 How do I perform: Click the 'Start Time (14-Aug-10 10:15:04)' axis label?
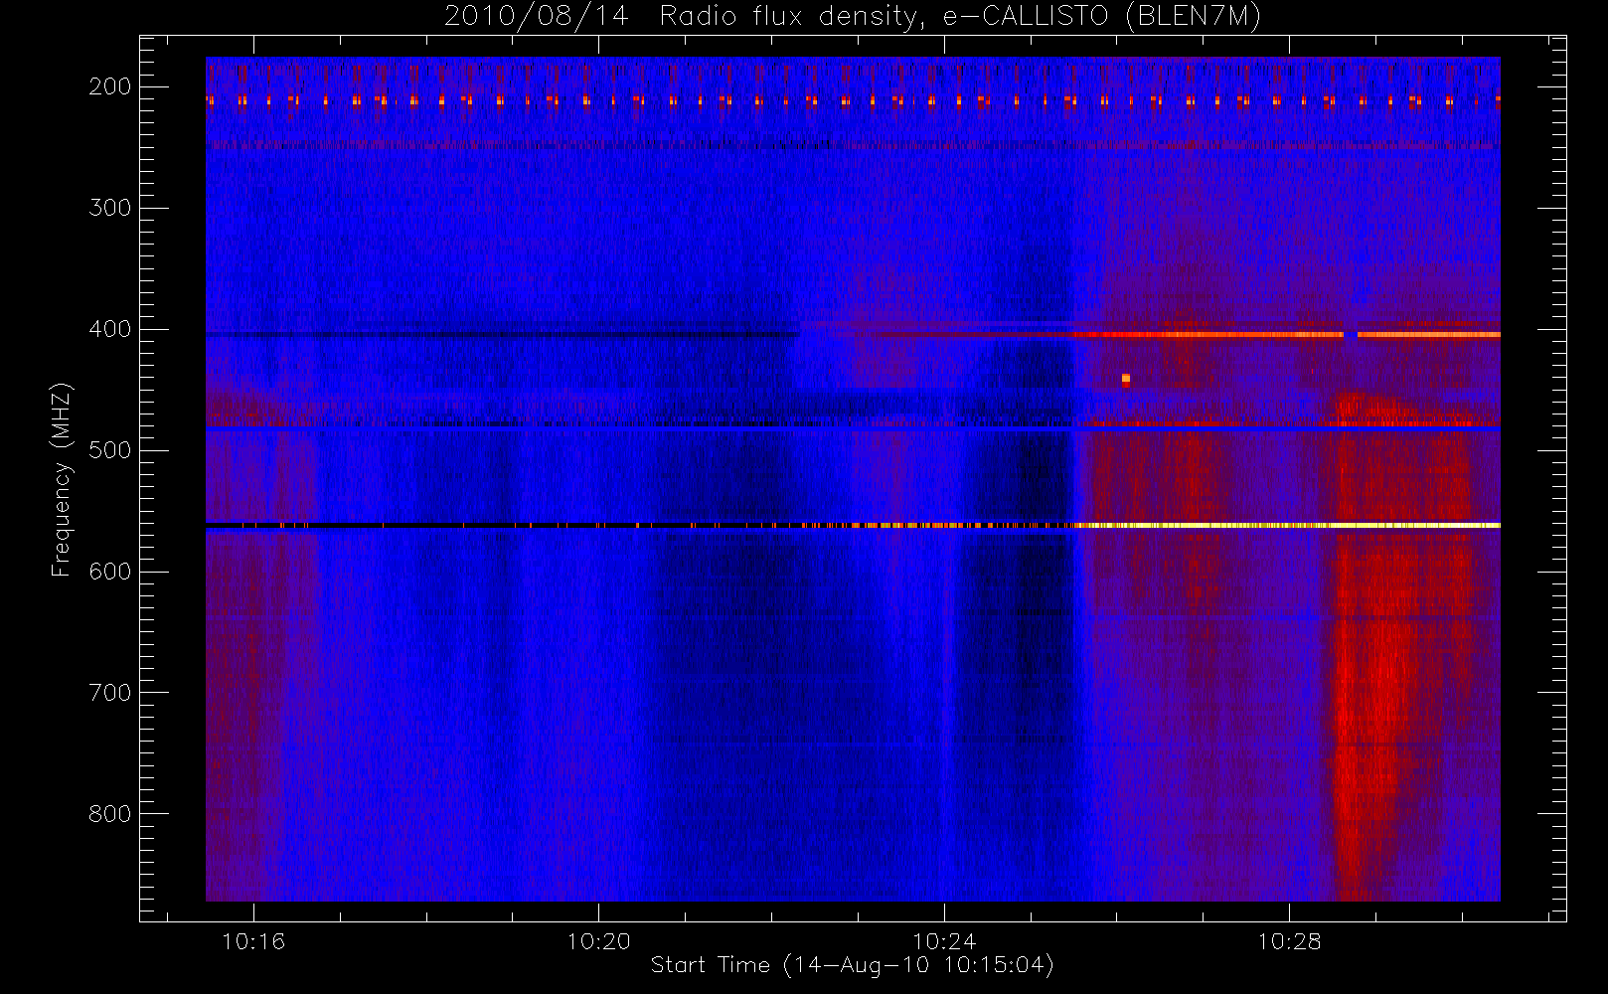(x=852, y=965)
